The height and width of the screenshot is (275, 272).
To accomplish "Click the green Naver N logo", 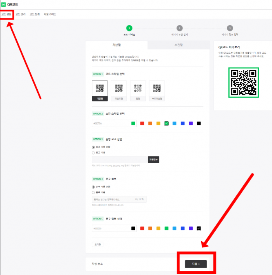I will click(x=3, y=4).
